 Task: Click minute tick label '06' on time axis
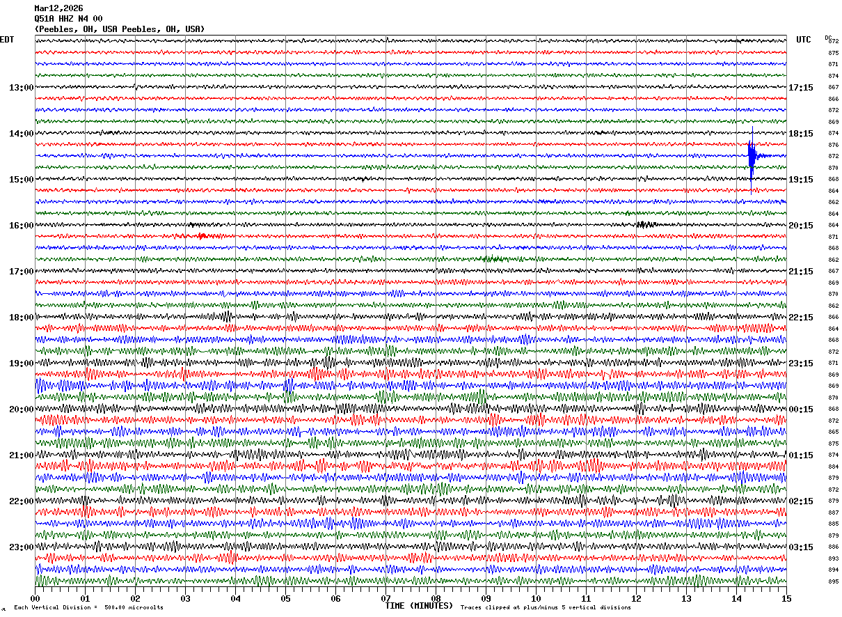336,599
